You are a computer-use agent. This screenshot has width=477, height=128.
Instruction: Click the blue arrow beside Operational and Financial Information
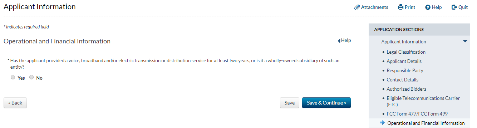(x=382, y=123)
